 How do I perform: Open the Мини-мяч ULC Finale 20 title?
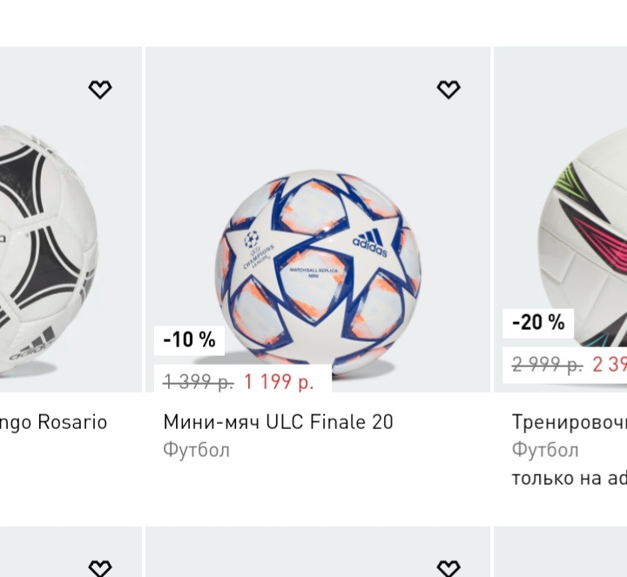278,422
